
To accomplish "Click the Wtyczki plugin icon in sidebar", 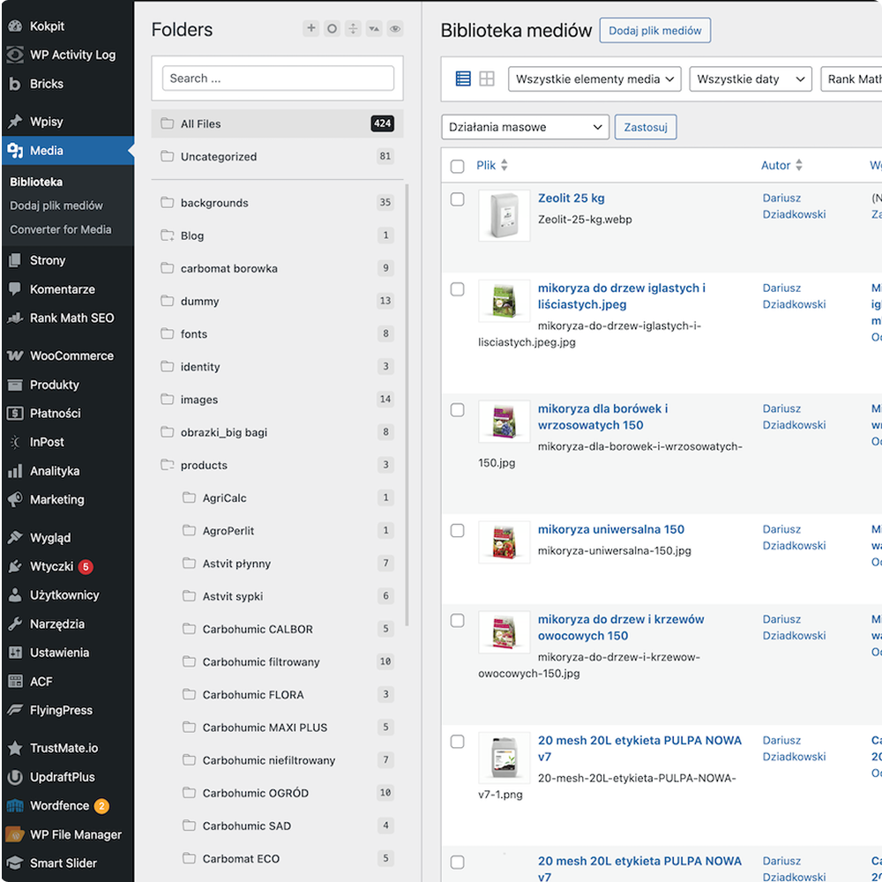I will point(15,566).
